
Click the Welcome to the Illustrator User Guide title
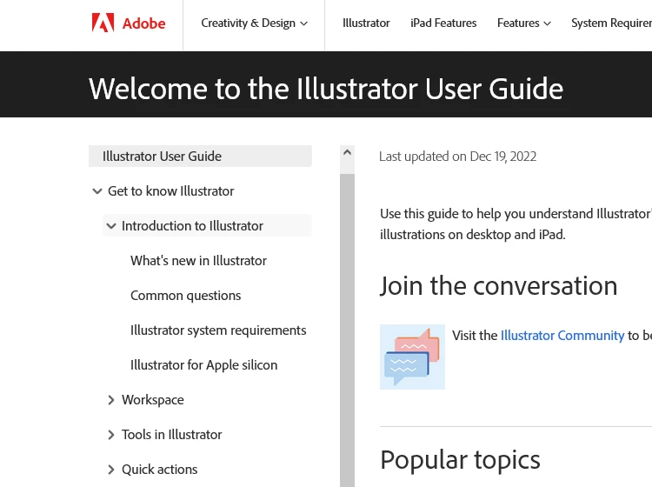[326, 89]
